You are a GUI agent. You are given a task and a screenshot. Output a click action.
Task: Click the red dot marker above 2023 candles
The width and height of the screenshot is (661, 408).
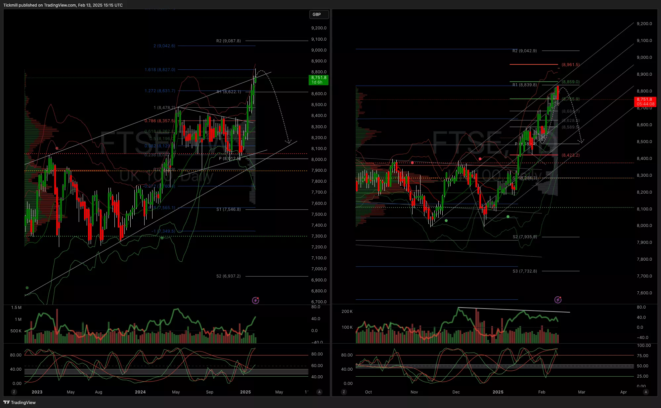pos(57,148)
